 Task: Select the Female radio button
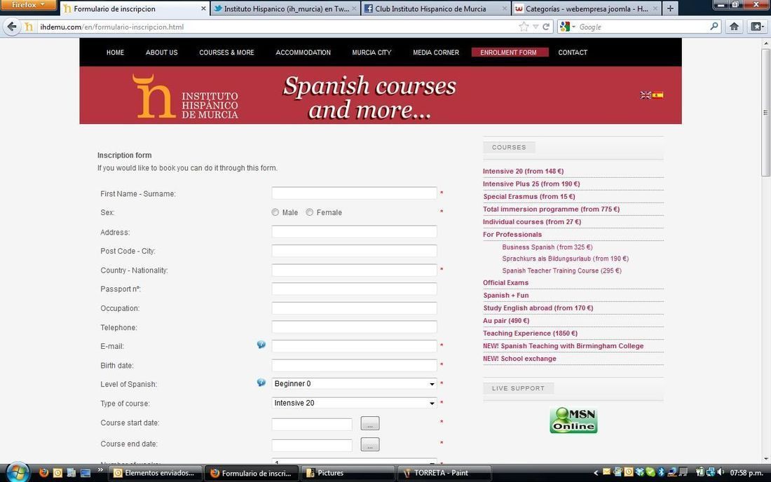click(309, 212)
